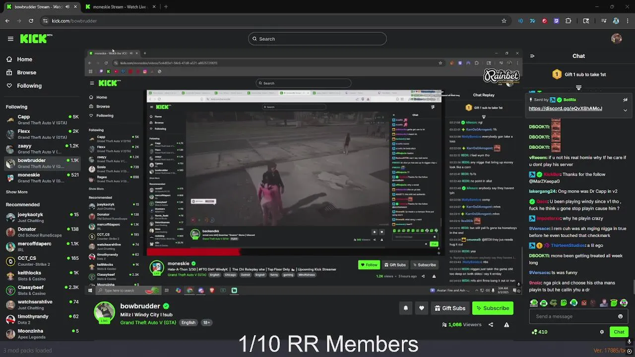Open the purple Twitch-style extension icon
The image size is (635, 357).
pyautogui.click(x=556, y=21)
